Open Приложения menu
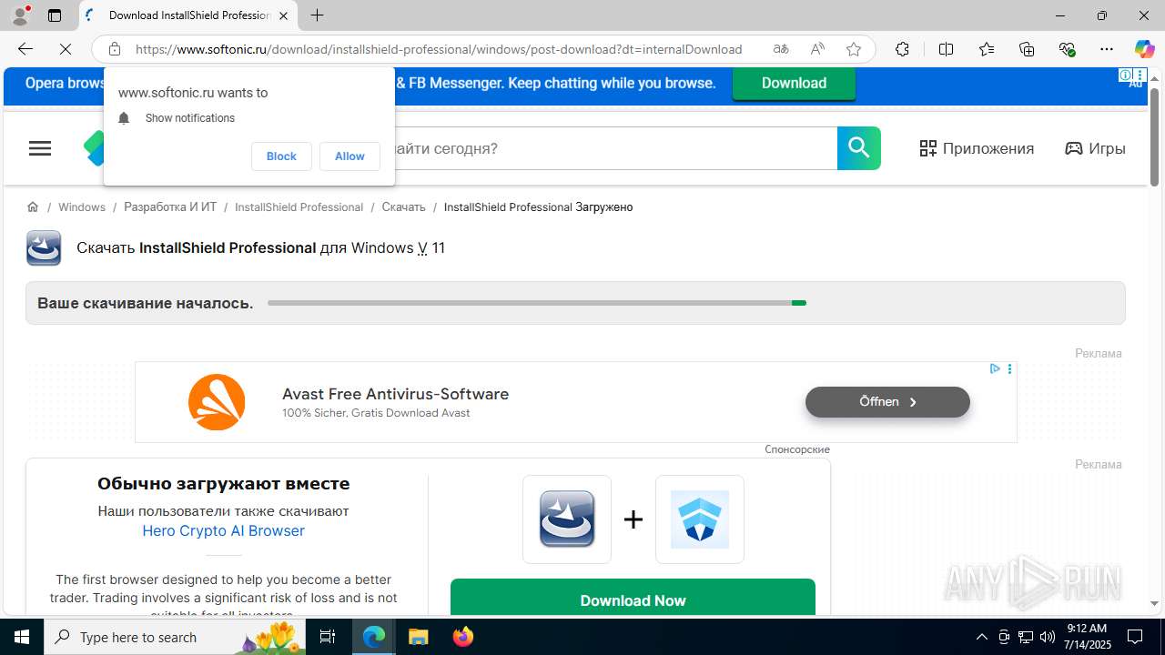 tap(977, 148)
